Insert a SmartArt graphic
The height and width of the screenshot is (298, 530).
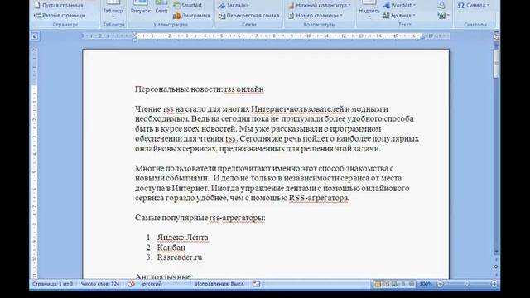187,6
